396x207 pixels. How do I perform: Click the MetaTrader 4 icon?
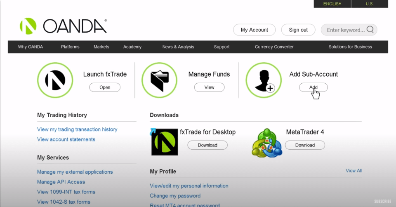tap(267, 143)
